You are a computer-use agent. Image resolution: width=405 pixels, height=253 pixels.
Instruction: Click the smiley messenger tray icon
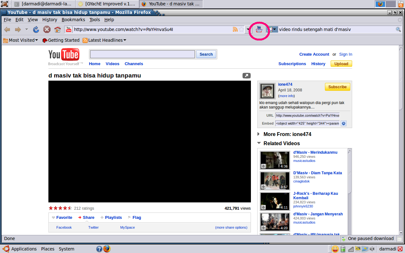(x=335, y=249)
